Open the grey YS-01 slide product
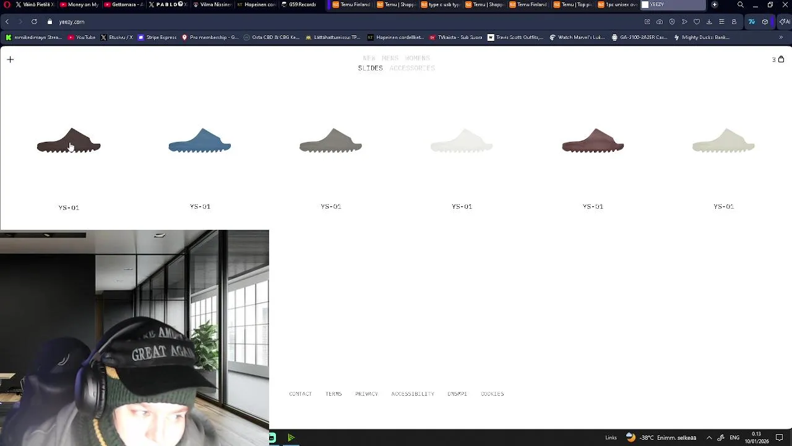Image resolution: width=792 pixels, height=446 pixels. [x=330, y=141]
